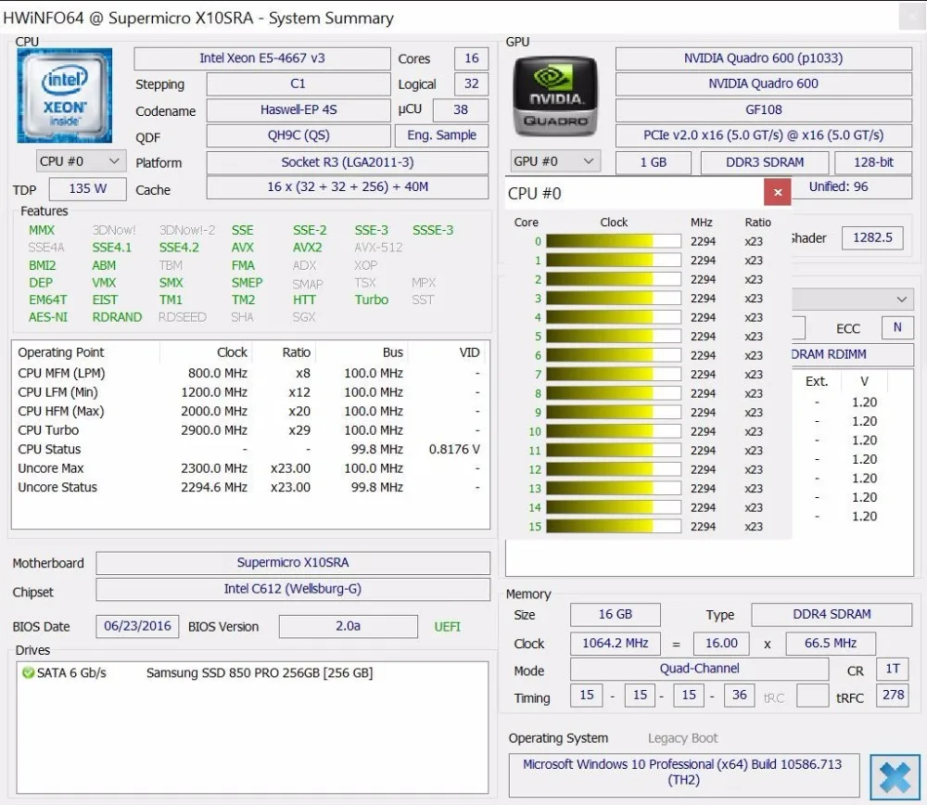
Task: Open the CPU #0 selector dropdown
Action: click(x=81, y=160)
